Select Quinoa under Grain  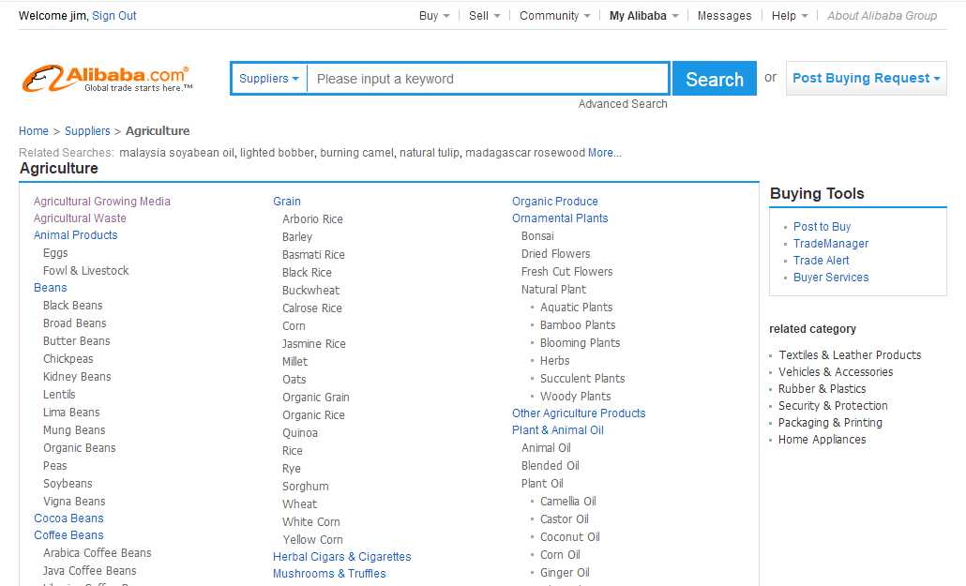pos(299,433)
